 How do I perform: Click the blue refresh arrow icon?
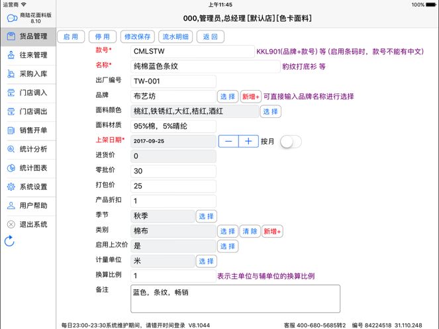(9, 241)
